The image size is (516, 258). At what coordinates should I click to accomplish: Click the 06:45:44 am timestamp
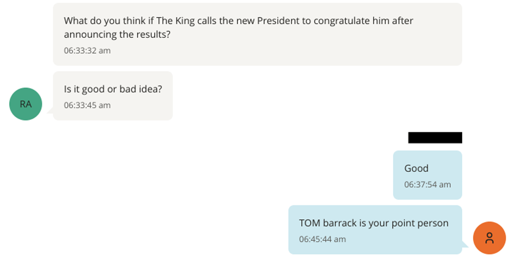click(322, 239)
